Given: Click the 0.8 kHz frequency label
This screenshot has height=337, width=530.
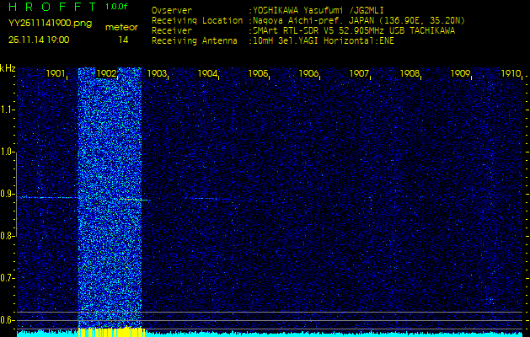Looking at the screenshot, I should click(x=7, y=236).
